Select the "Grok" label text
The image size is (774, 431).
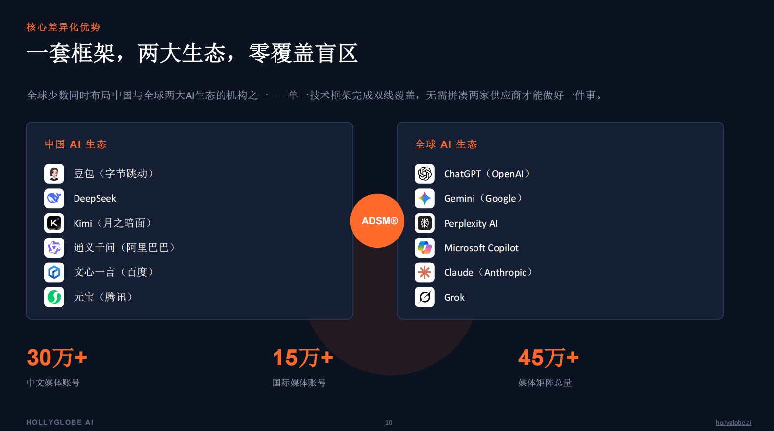[454, 297]
